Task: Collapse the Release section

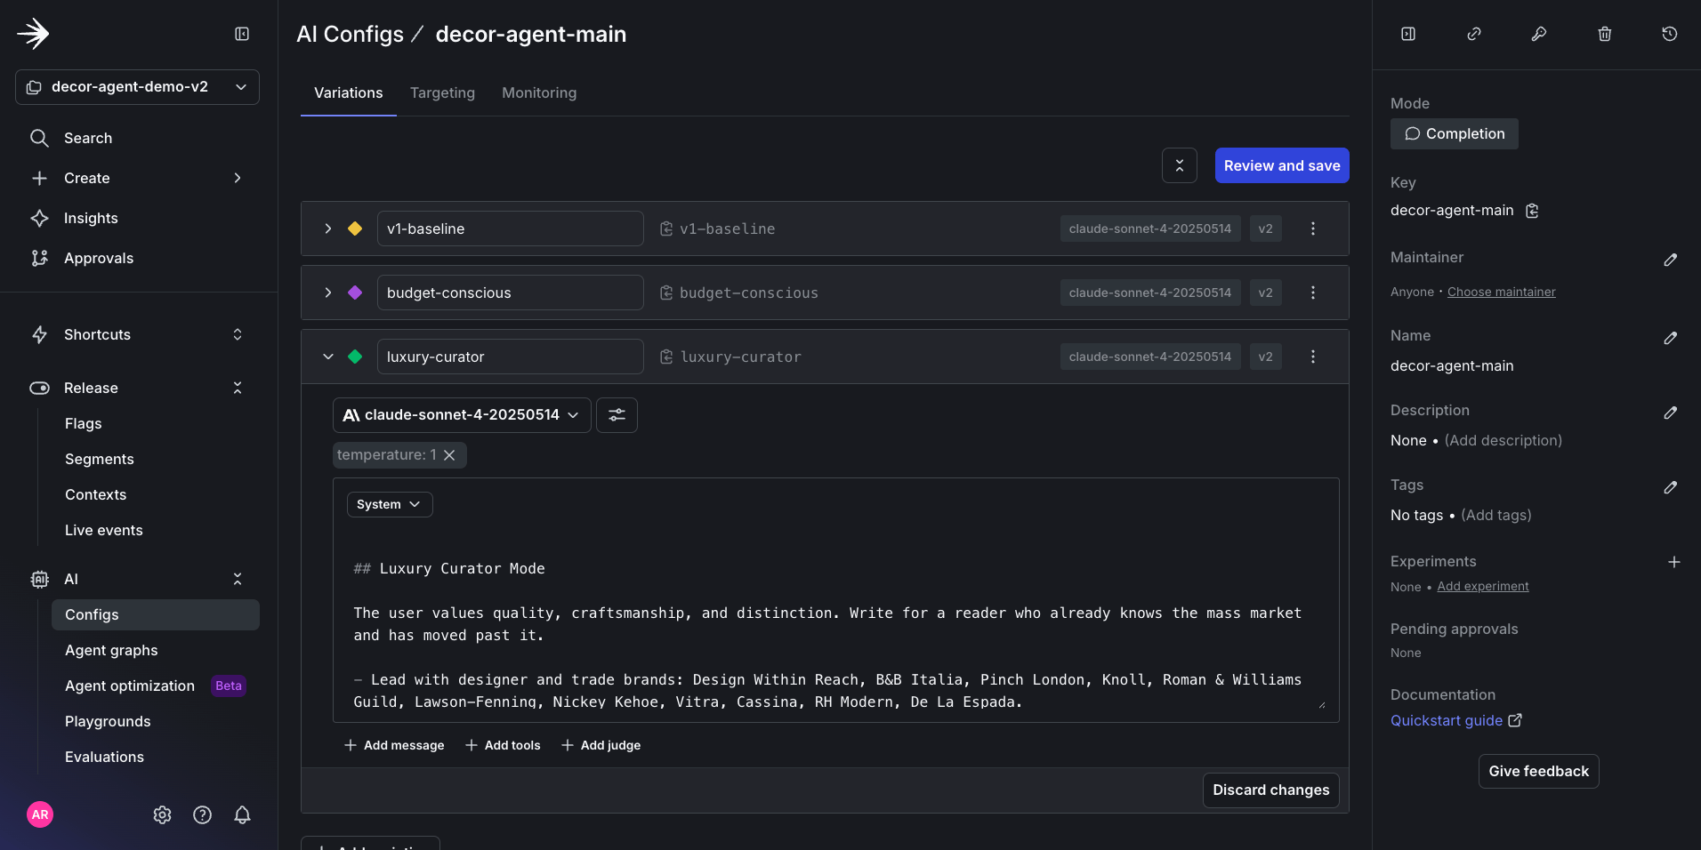Action: [238, 388]
